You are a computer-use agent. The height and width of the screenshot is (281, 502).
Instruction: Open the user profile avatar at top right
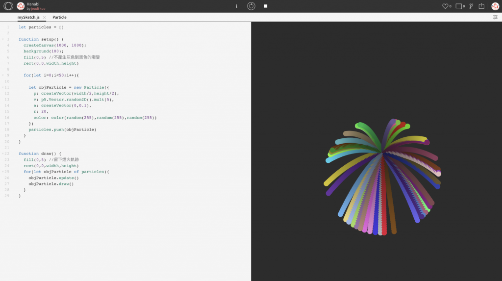pos(495,6)
